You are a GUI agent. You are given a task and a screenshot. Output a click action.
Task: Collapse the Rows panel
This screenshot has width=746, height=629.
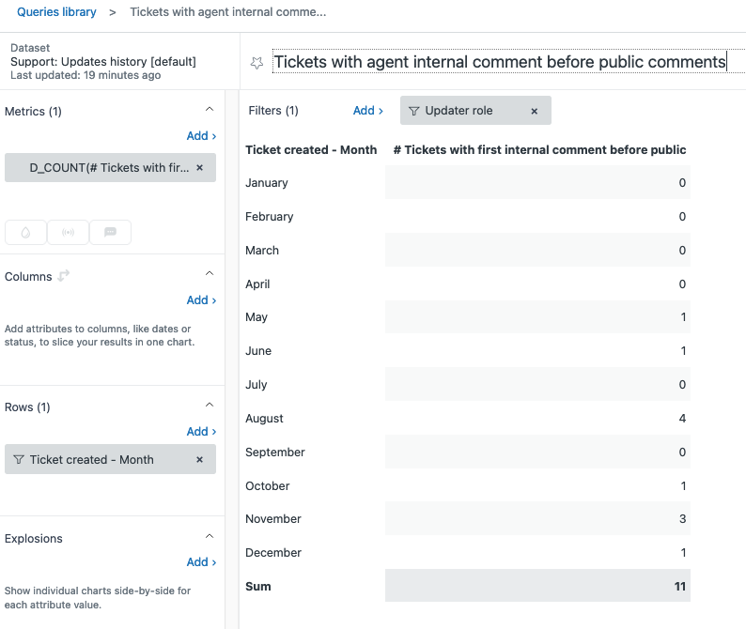tap(210, 406)
